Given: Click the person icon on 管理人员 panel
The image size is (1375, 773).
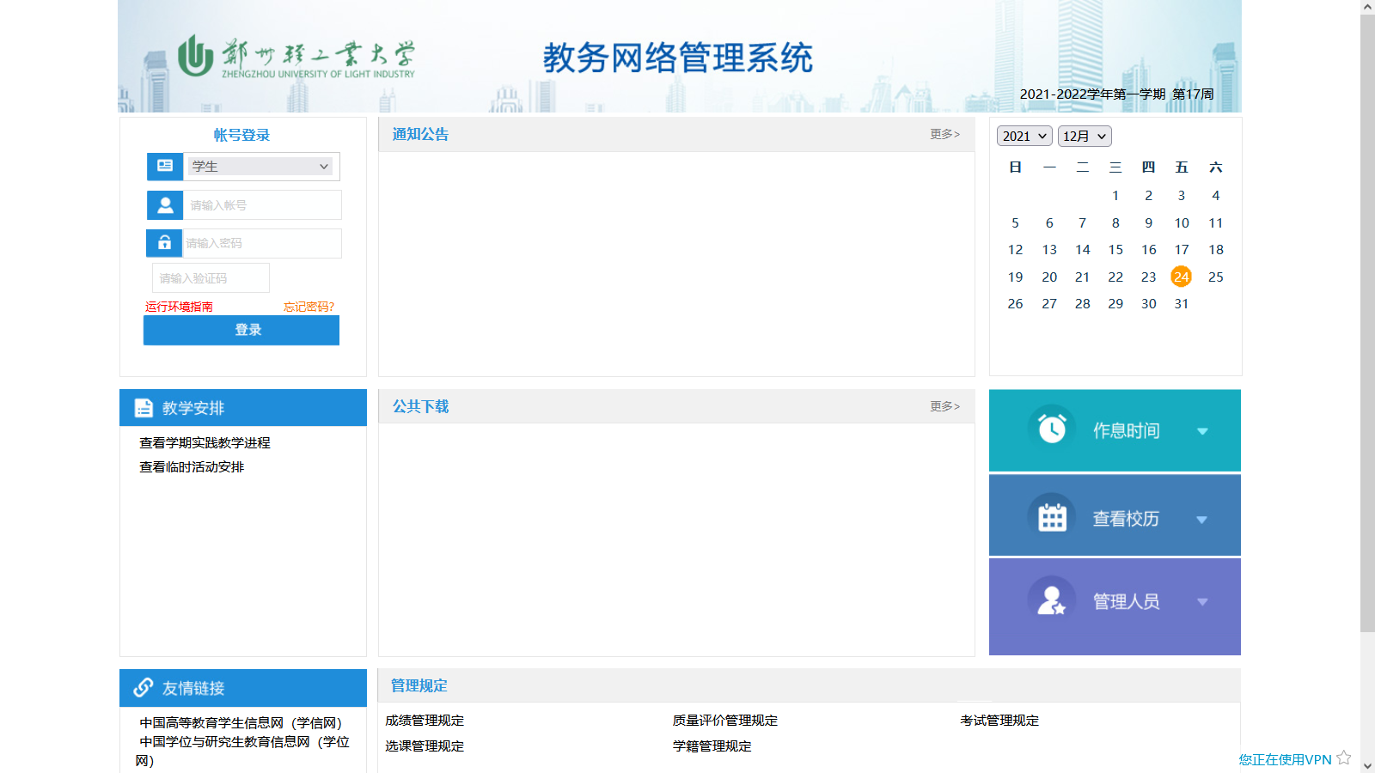Looking at the screenshot, I should click(x=1051, y=600).
